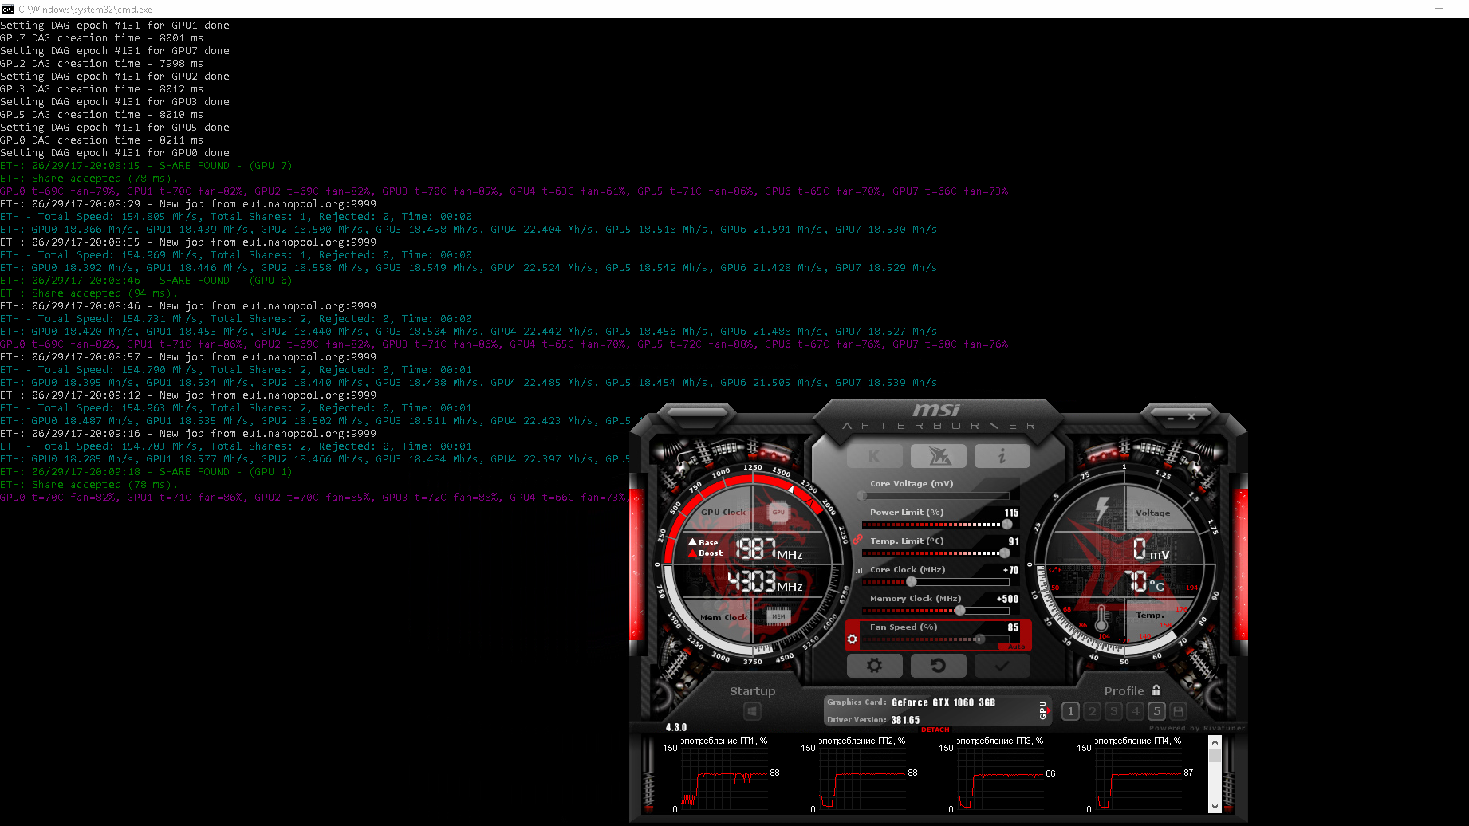Click the power consumption ГП3 graph

1001,779
